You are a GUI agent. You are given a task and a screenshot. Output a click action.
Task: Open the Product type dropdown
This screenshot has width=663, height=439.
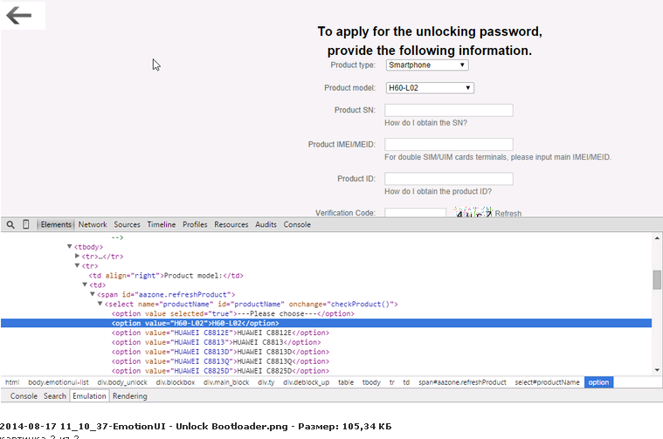click(x=427, y=65)
